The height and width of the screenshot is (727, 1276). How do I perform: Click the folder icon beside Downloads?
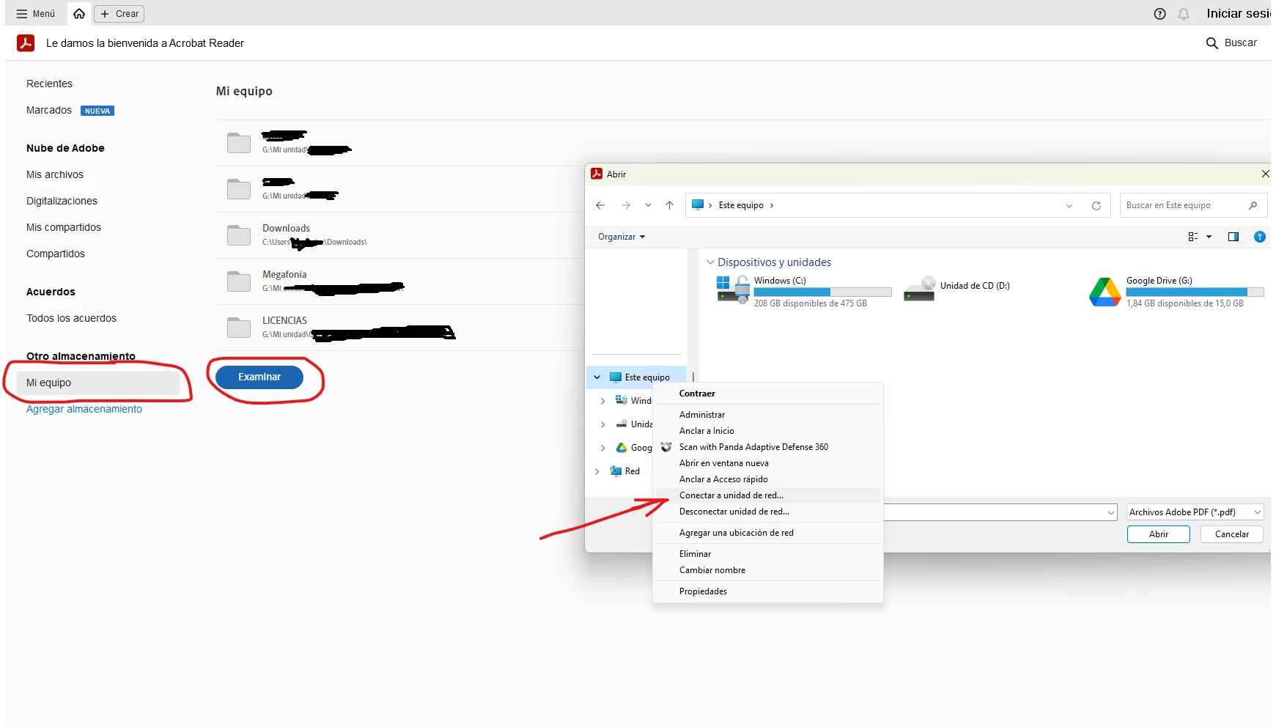click(239, 235)
